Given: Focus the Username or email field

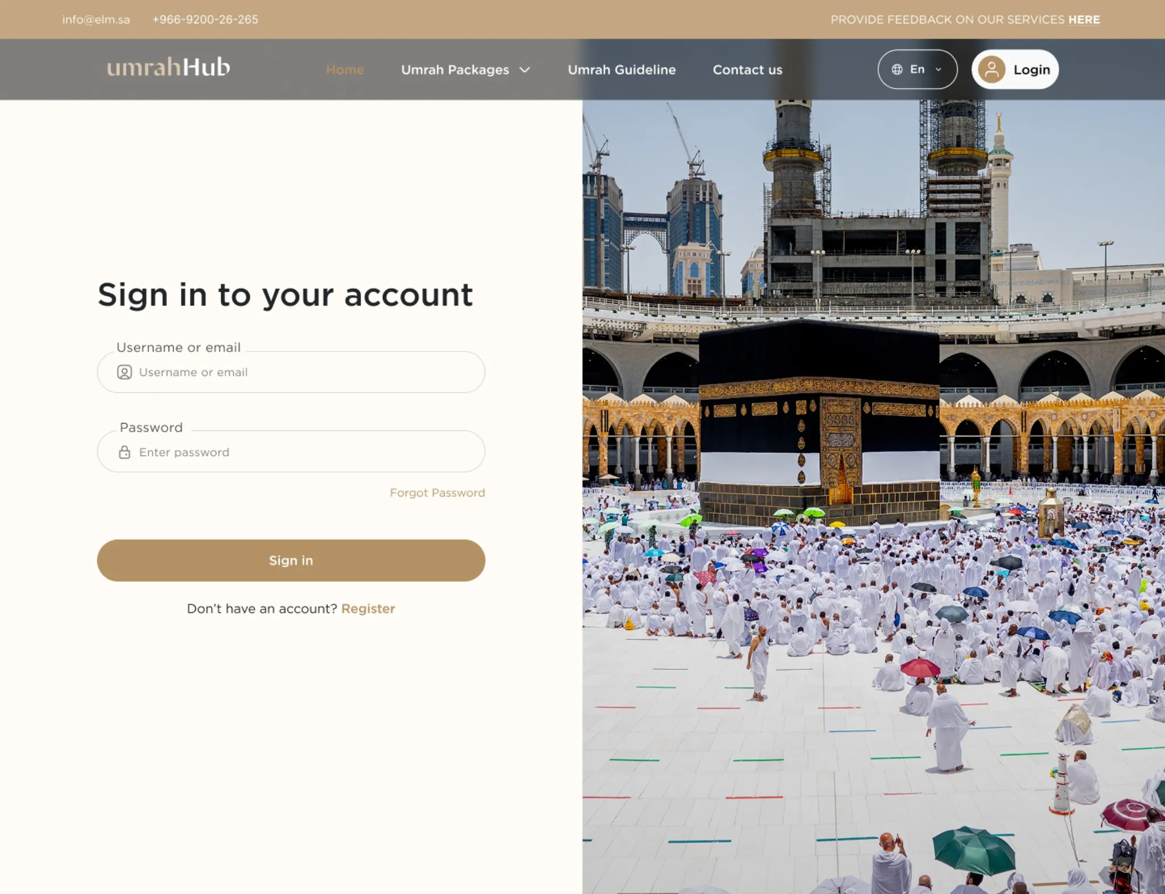Looking at the screenshot, I should point(291,372).
